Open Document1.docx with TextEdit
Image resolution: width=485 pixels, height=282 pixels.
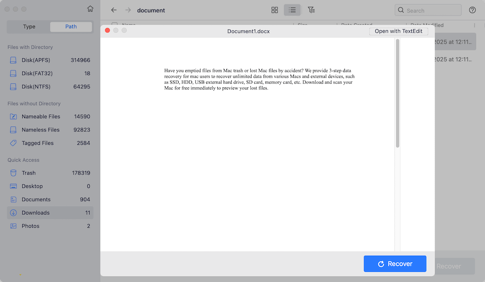[x=398, y=31]
